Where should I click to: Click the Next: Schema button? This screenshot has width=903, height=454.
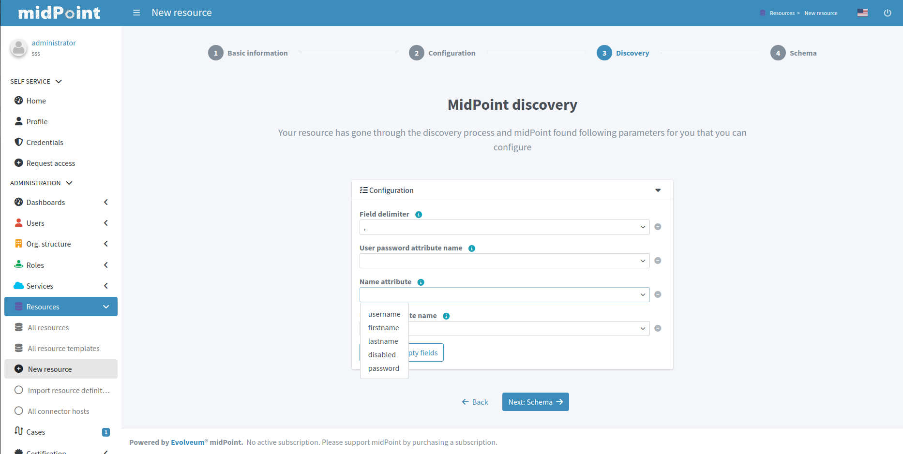(x=535, y=402)
